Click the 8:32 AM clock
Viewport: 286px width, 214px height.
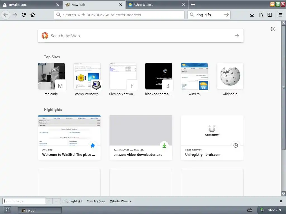pos(274,210)
